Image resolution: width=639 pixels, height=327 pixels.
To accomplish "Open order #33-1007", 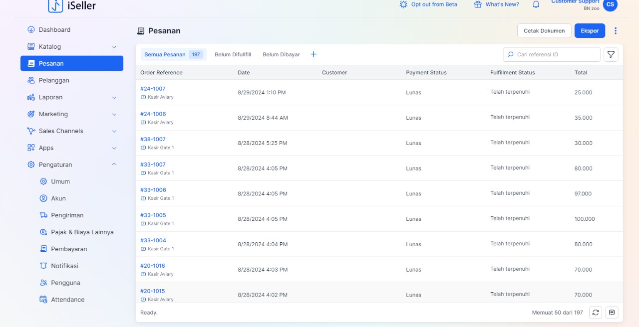I will coord(153,164).
